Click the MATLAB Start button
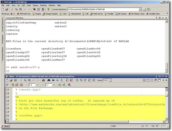The image size is (172, 131). click(x=6, y=126)
